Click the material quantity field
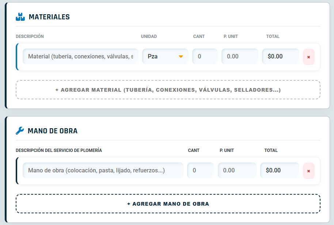Screen dimensions: 334x225 click(205, 57)
